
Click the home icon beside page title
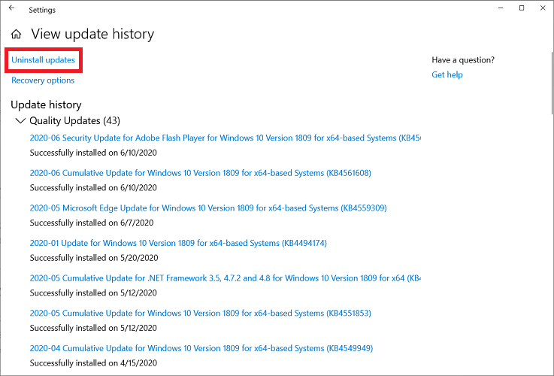[17, 35]
